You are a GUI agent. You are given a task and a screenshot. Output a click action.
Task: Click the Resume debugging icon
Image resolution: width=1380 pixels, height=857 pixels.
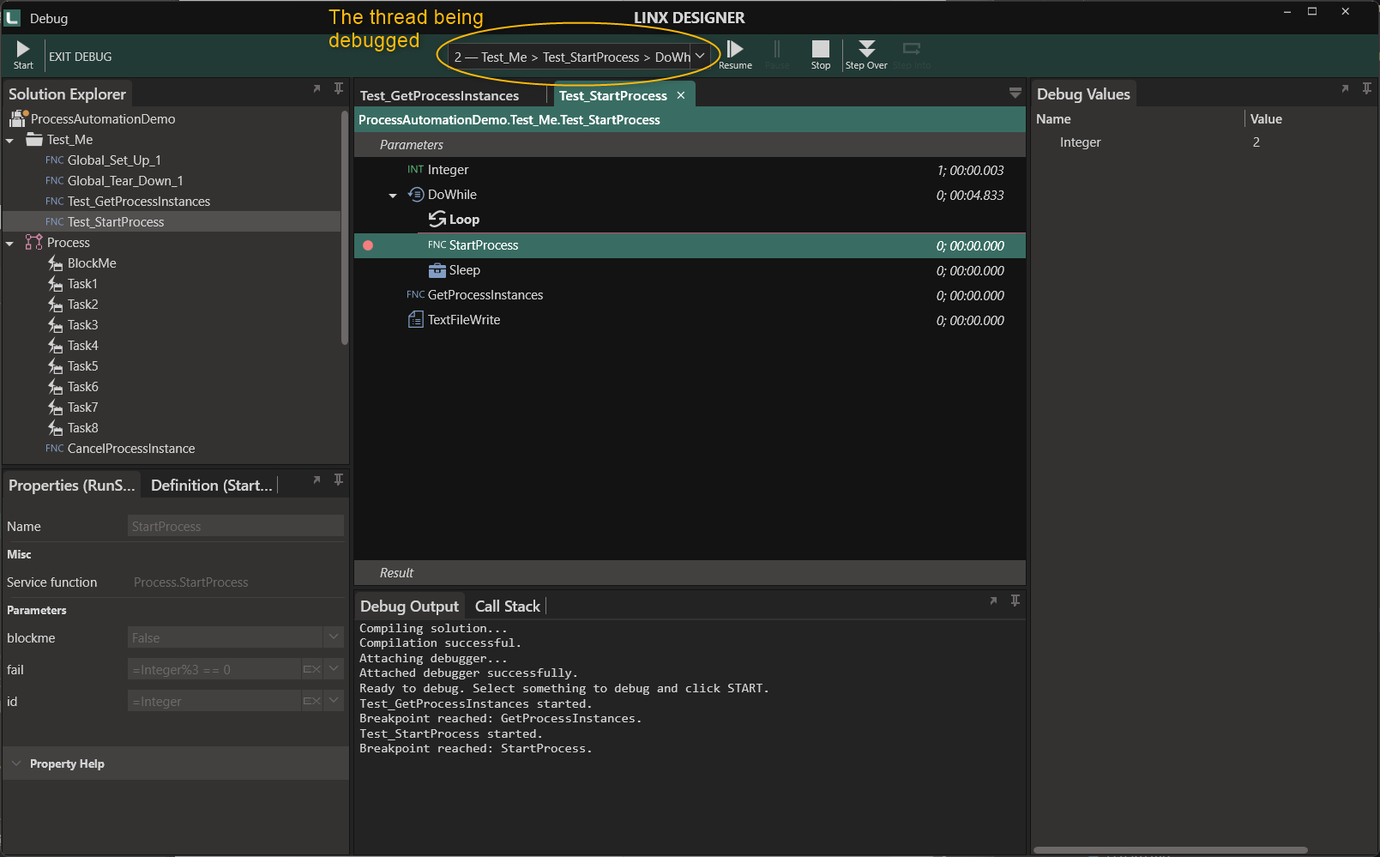(x=735, y=49)
